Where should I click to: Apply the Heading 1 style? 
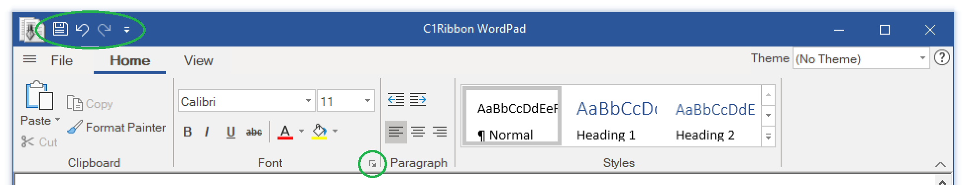coord(617,116)
